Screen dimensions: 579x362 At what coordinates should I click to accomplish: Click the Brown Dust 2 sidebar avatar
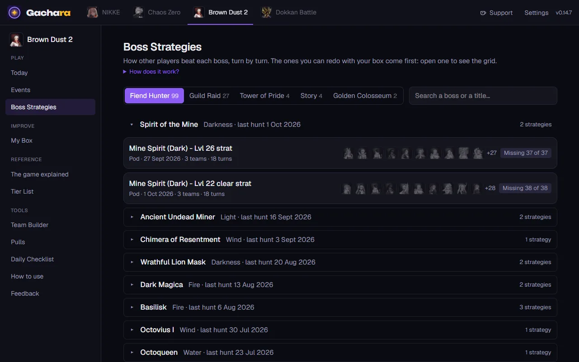16,40
